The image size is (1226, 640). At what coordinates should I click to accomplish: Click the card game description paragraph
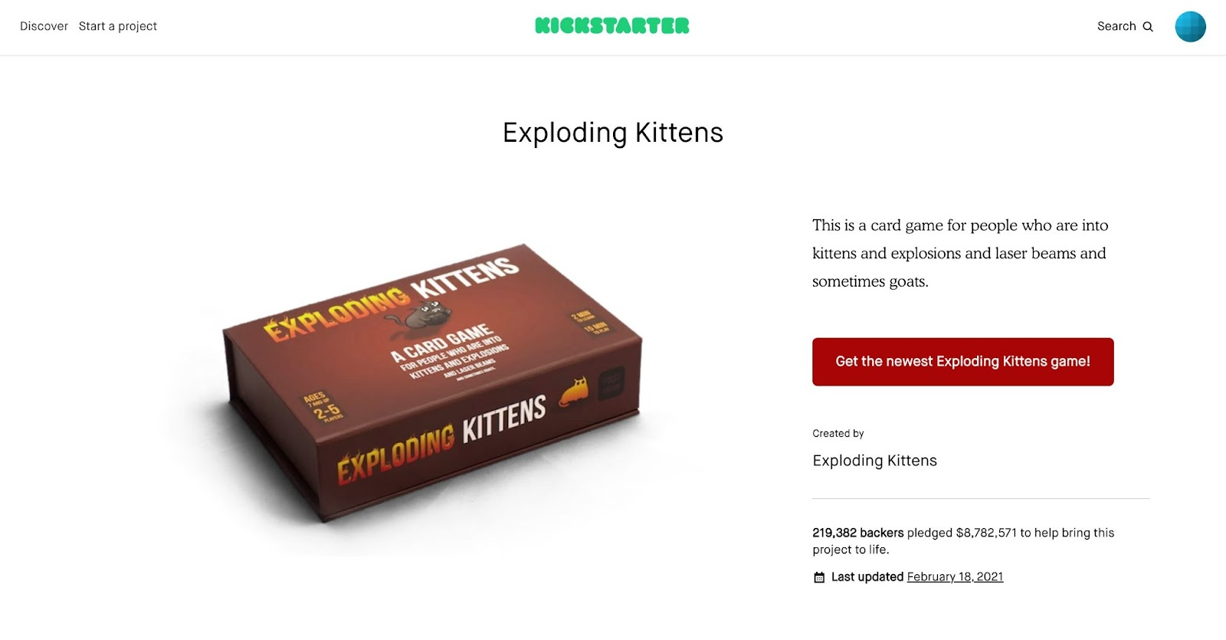pos(960,253)
